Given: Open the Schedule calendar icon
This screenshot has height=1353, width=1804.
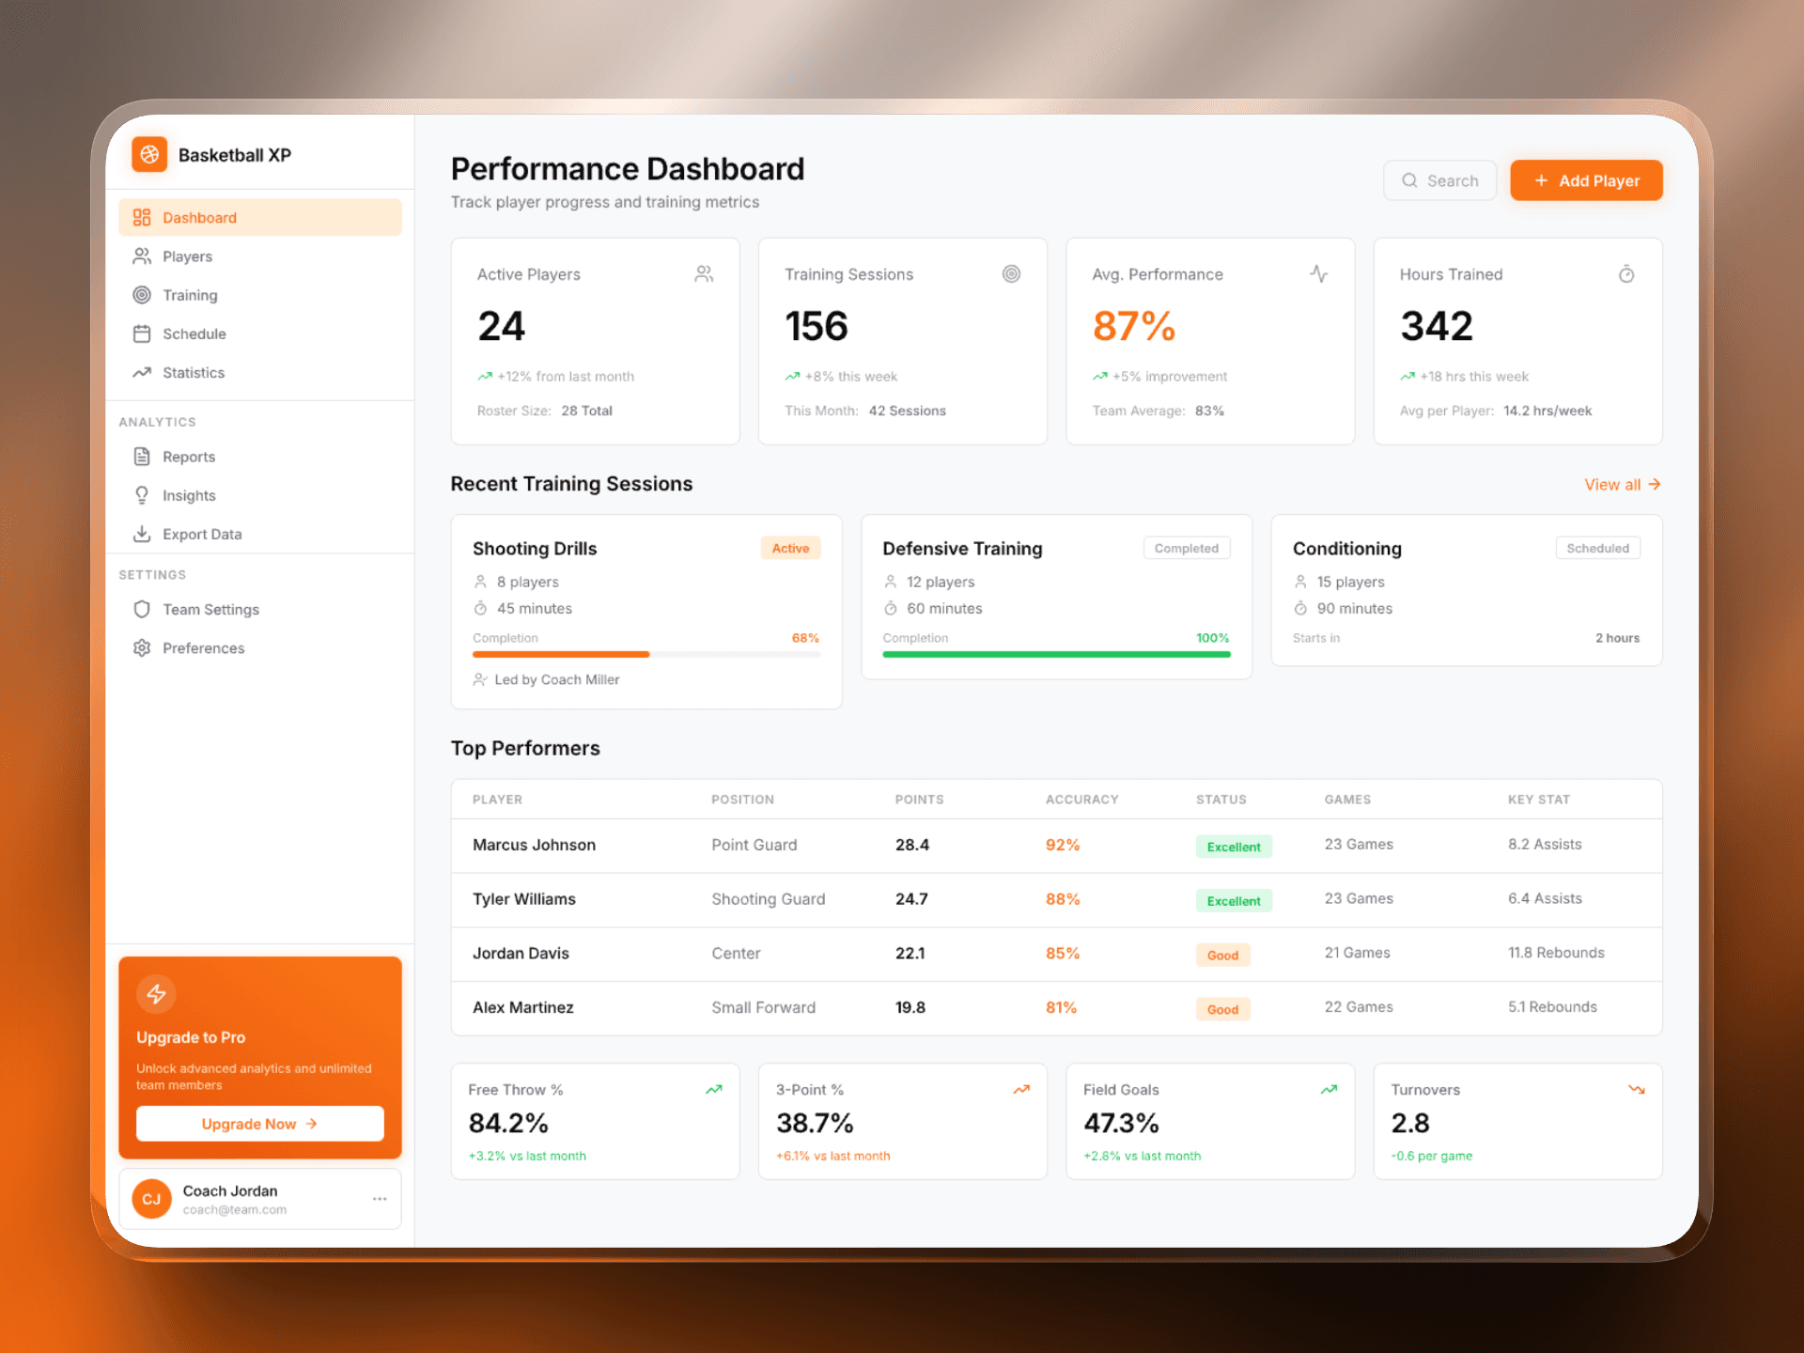Looking at the screenshot, I should tap(142, 334).
